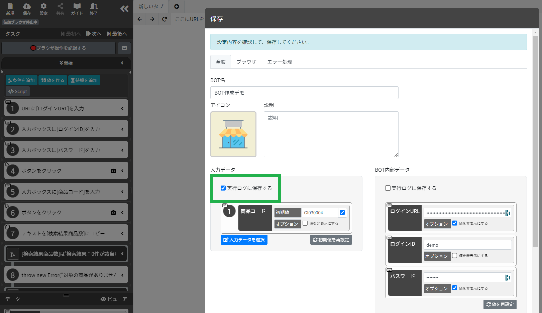Expand step 1 URLに[ログインURL]を入力 chevron
The width and height of the screenshot is (542, 313).
tap(122, 108)
